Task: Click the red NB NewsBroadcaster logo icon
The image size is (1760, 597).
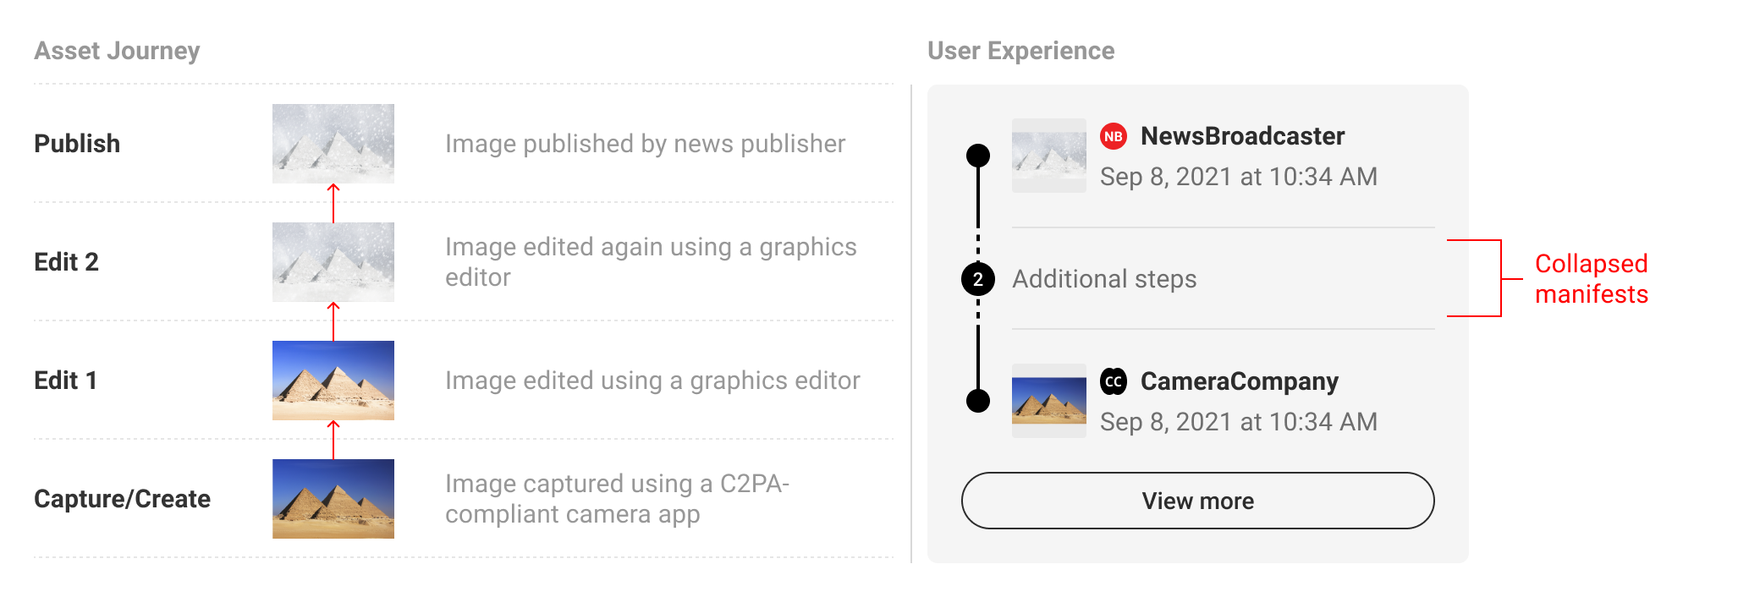Action: pos(1114,136)
